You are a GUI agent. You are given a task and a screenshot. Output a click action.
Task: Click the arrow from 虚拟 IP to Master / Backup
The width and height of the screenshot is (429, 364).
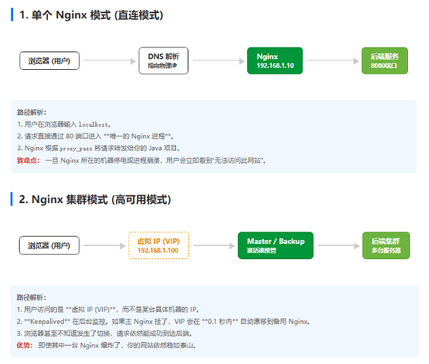pos(214,245)
